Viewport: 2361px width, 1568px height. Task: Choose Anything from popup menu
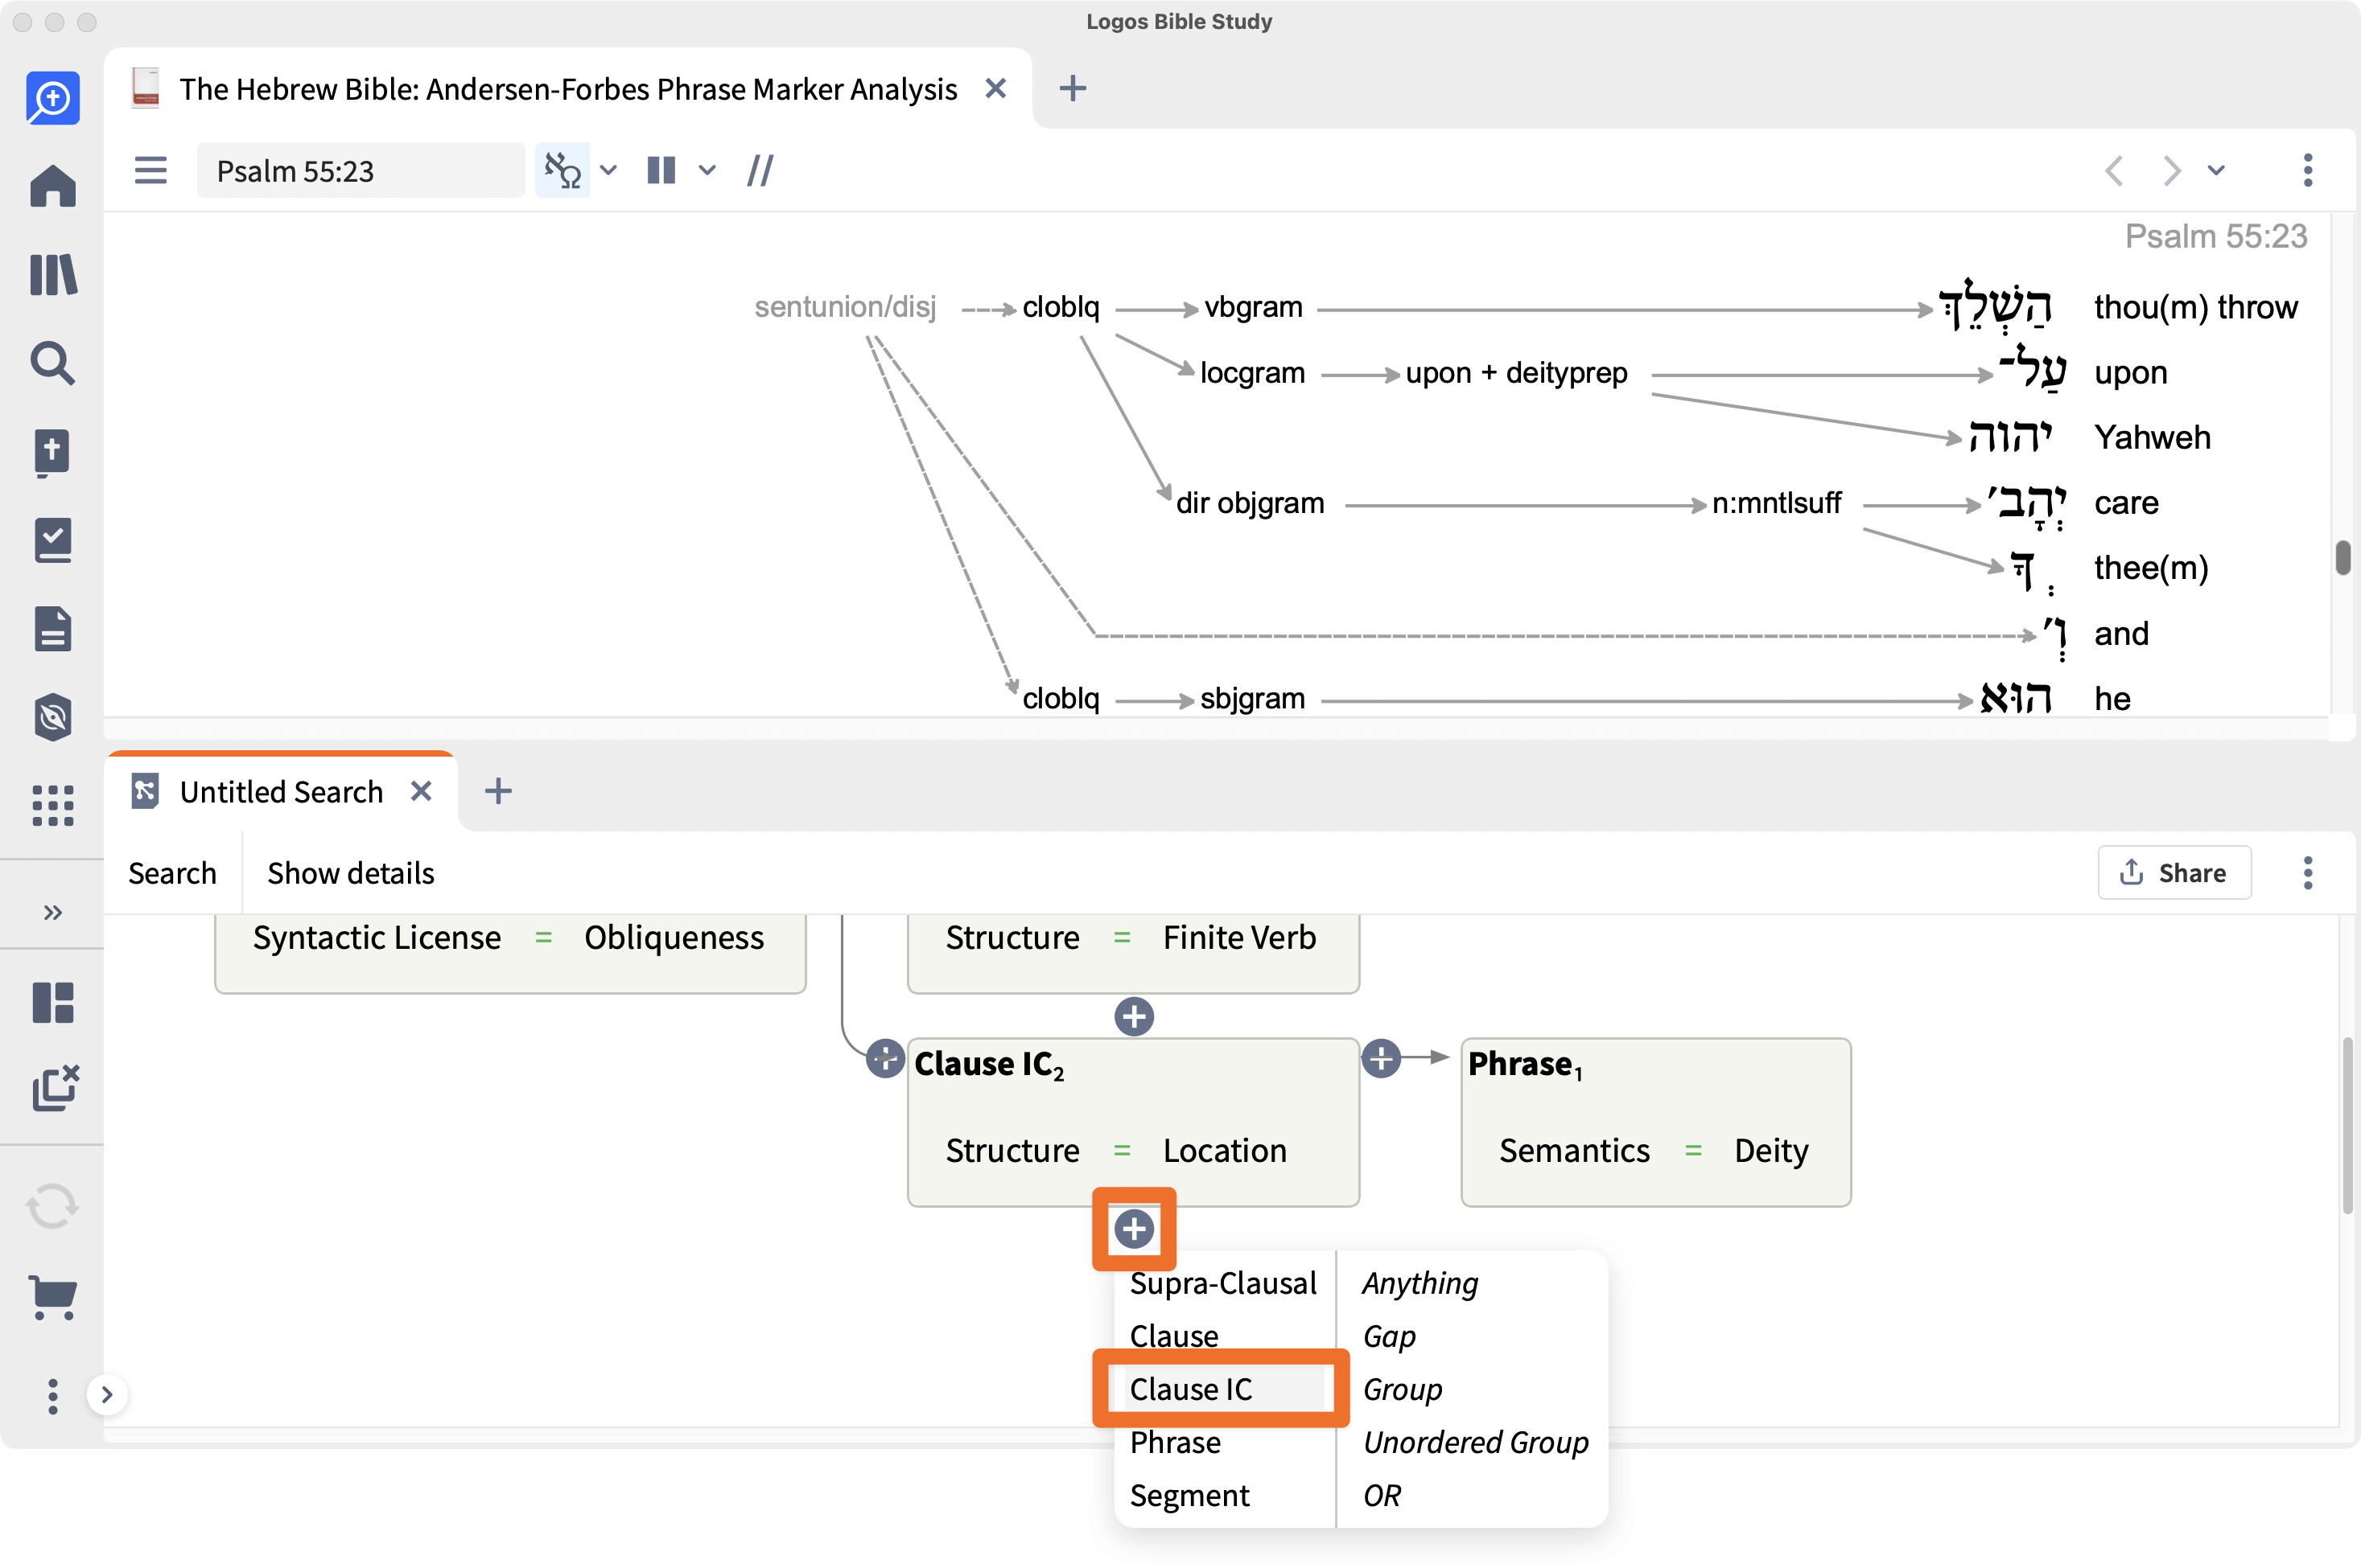tap(1420, 1283)
